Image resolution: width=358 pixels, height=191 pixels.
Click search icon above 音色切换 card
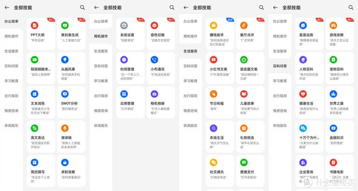point(172,8)
